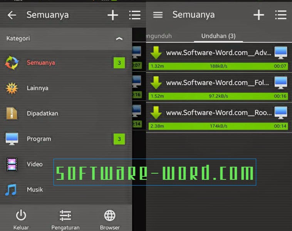Viewport: 292px width, 231px height.
Task: Tap the monitor icon of Fol... download
Action: click(x=281, y=83)
